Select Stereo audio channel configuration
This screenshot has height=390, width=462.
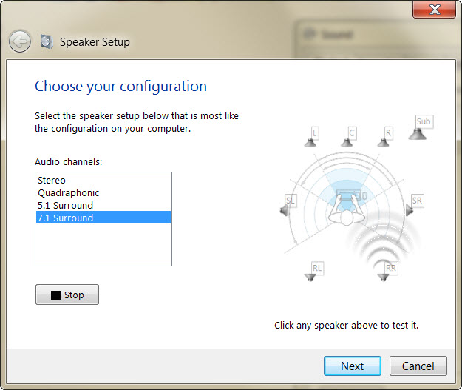pyautogui.click(x=52, y=180)
